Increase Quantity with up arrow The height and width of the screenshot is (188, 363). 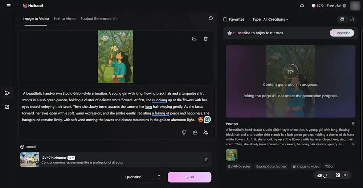[159, 175]
